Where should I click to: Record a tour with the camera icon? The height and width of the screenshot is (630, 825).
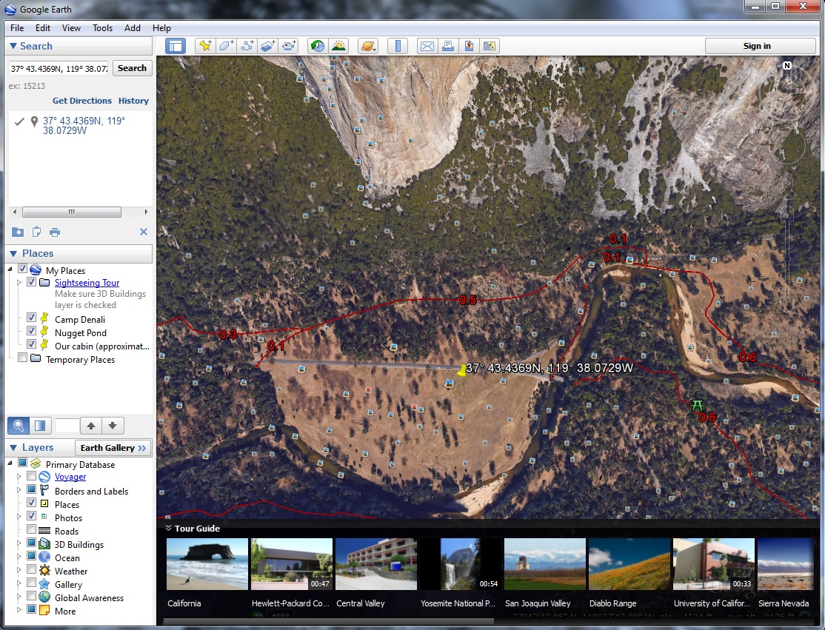click(288, 47)
